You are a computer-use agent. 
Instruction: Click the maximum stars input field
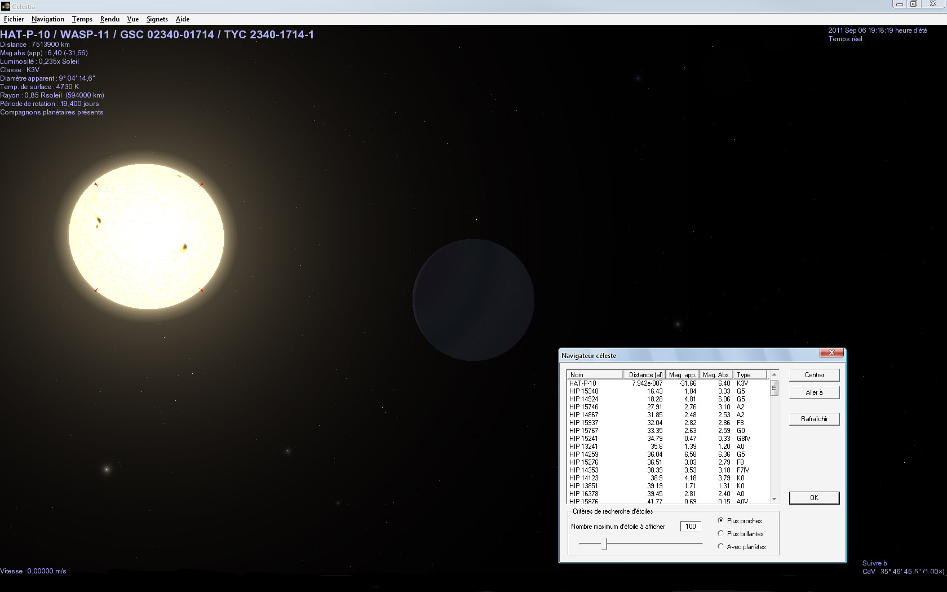[691, 527]
